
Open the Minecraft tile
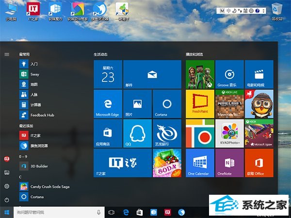tap(229, 104)
